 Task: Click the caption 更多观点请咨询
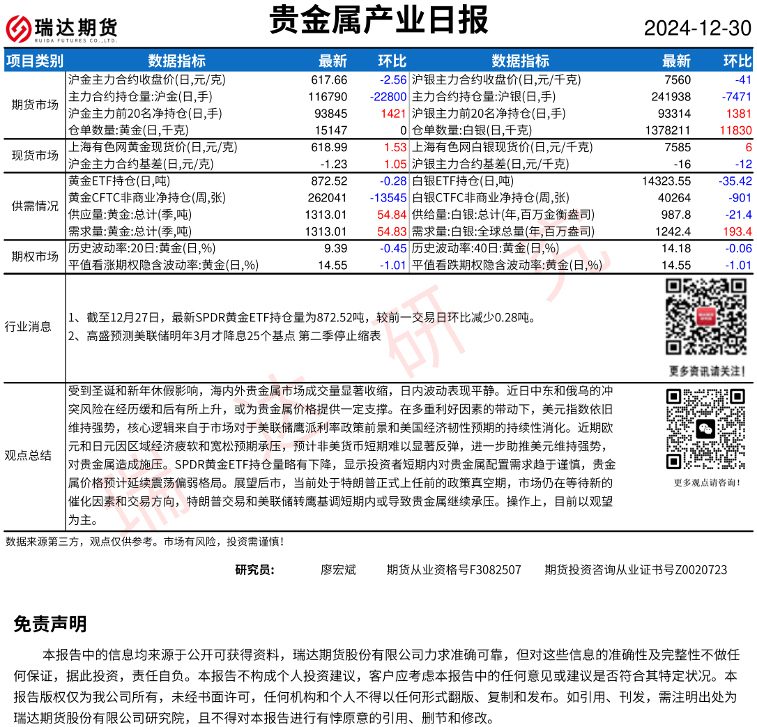point(707,483)
